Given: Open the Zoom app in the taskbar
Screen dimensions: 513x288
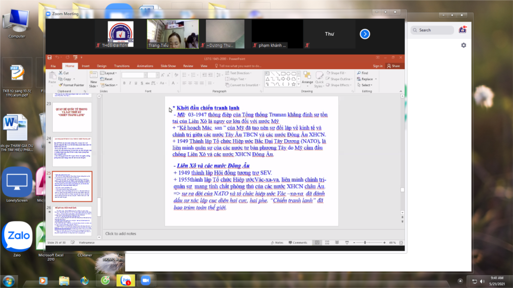Looking at the screenshot, I should click(x=145, y=281).
